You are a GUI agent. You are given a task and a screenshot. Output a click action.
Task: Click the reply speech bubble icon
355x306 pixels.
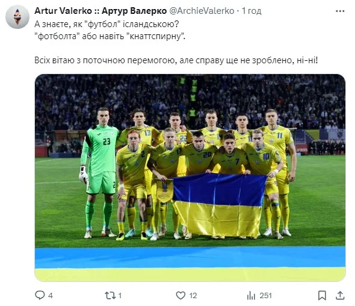click(x=40, y=295)
